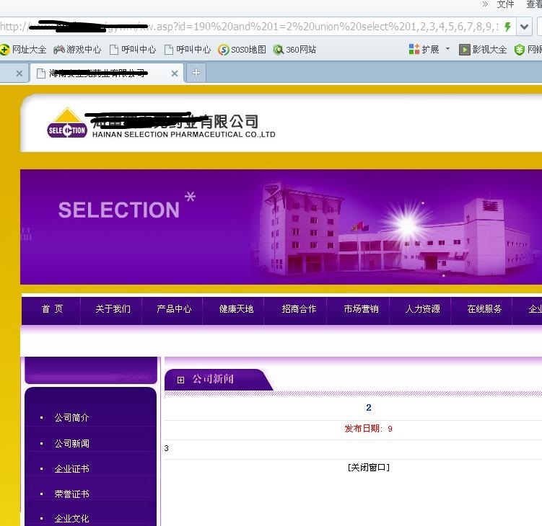This screenshot has height=526, width=542.
Task: Expand the hidden menus chevron
Action: point(485,4)
